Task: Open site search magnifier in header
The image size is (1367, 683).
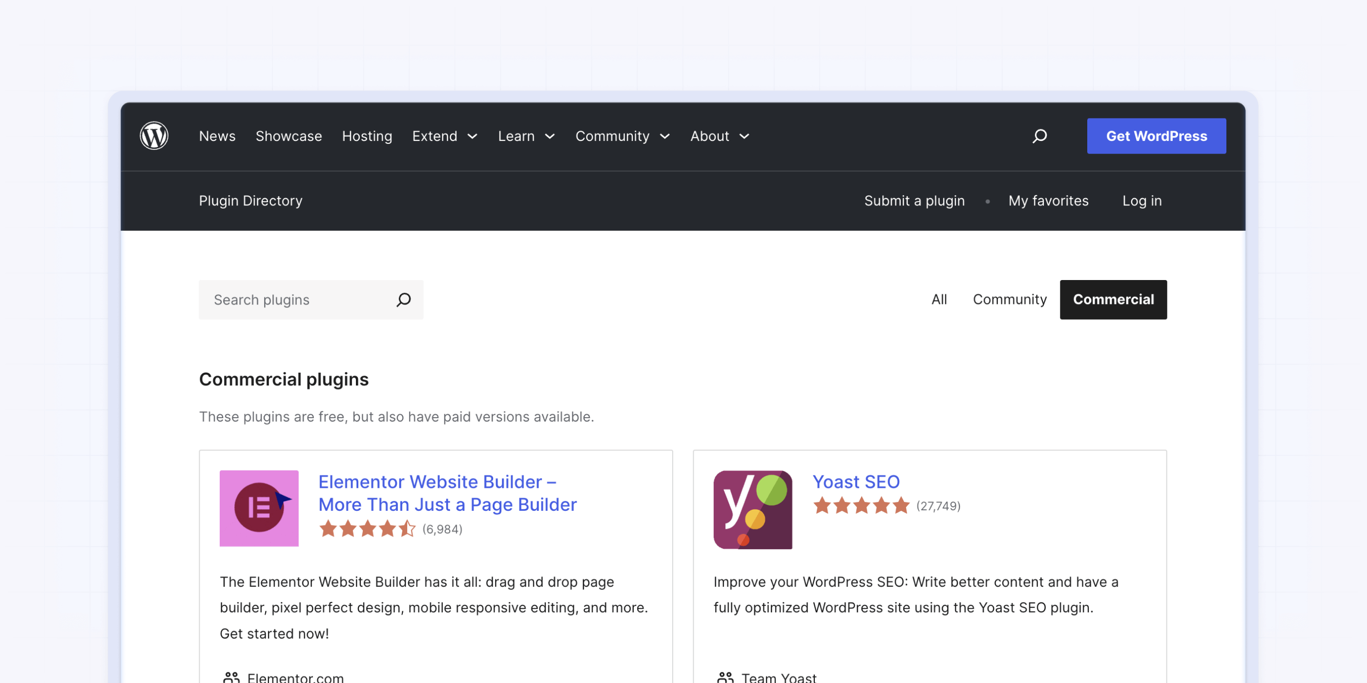Action: coord(1039,136)
